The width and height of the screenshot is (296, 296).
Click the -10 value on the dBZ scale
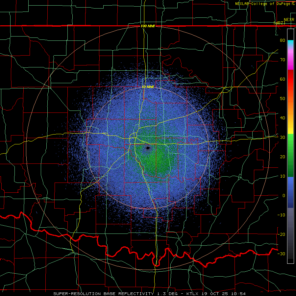click(281, 215)
